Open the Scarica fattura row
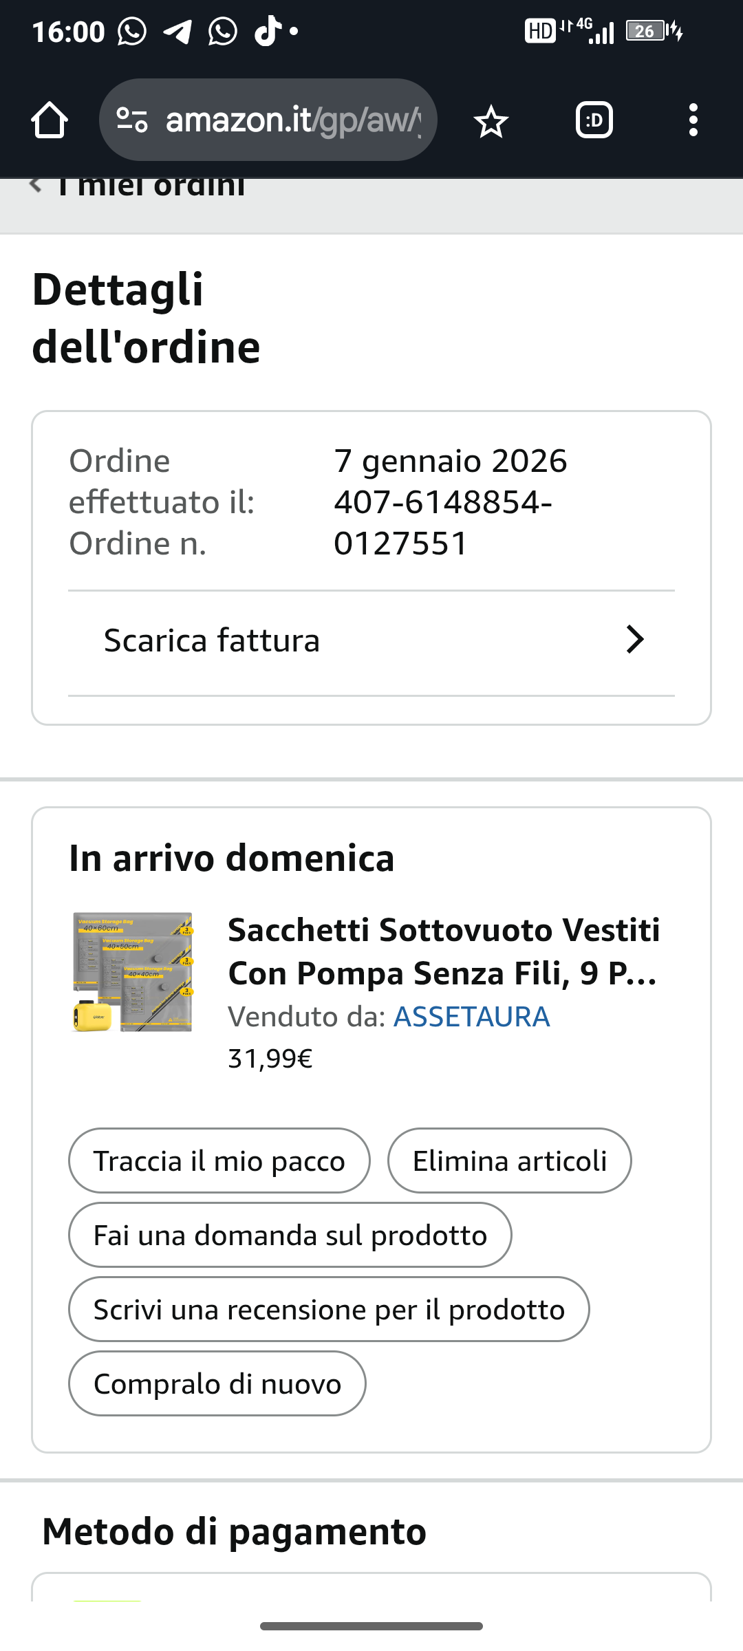 coord(371,643)
